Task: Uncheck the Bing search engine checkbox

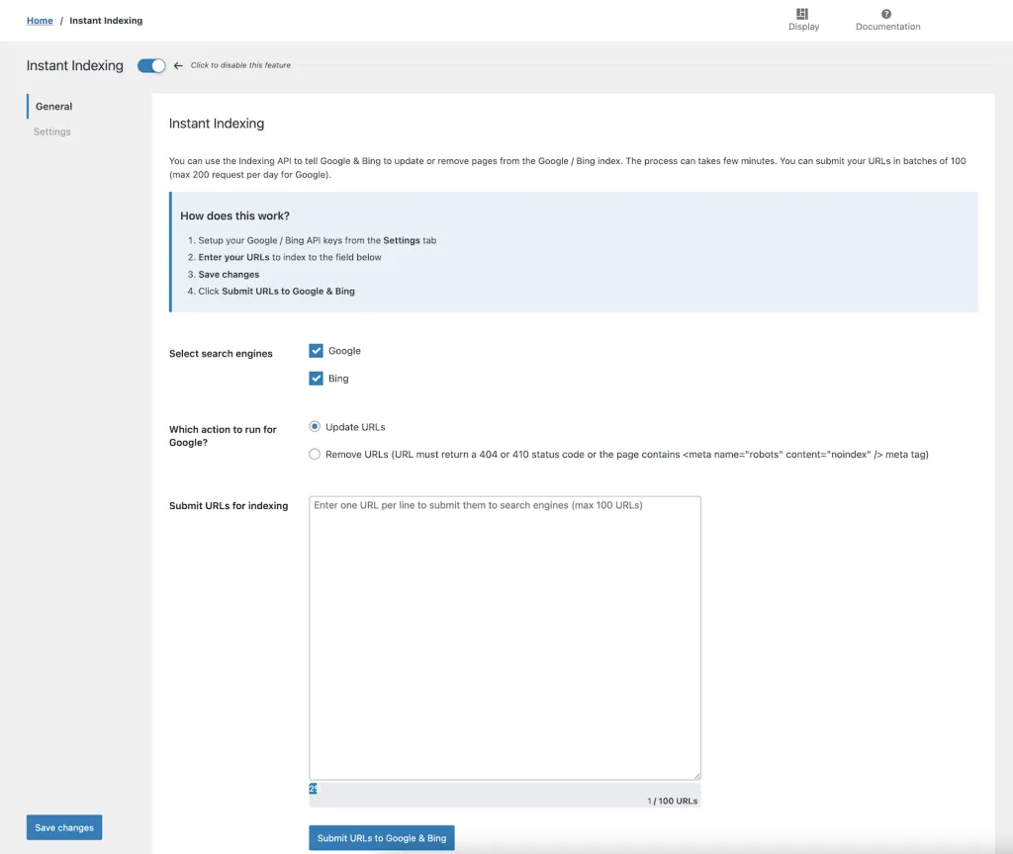Action: [317, 379]
